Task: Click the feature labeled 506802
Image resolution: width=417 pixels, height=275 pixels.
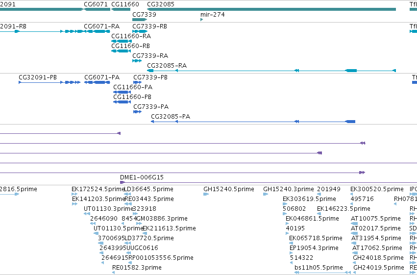Action: 294,209
